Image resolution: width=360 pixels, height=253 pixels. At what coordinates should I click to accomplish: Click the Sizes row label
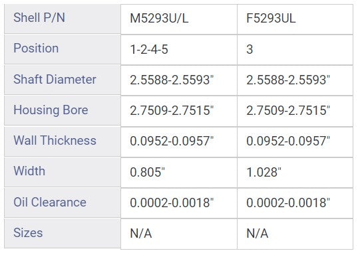(63, 233)
